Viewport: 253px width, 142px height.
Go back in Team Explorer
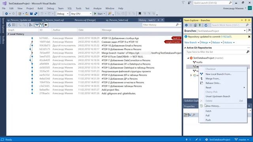[x=186, y=25]
